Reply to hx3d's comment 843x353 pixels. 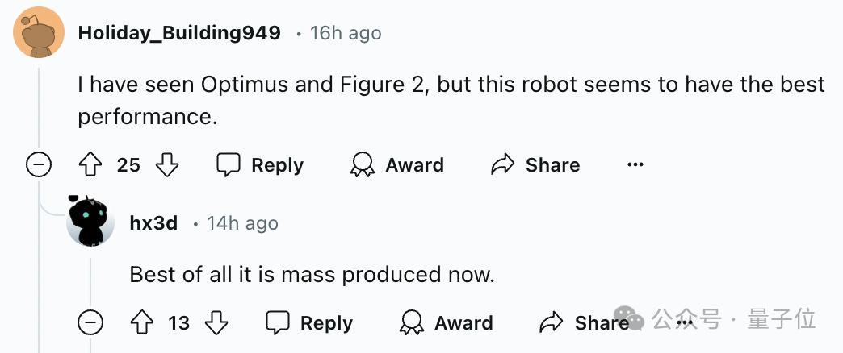tap(309, 323)
